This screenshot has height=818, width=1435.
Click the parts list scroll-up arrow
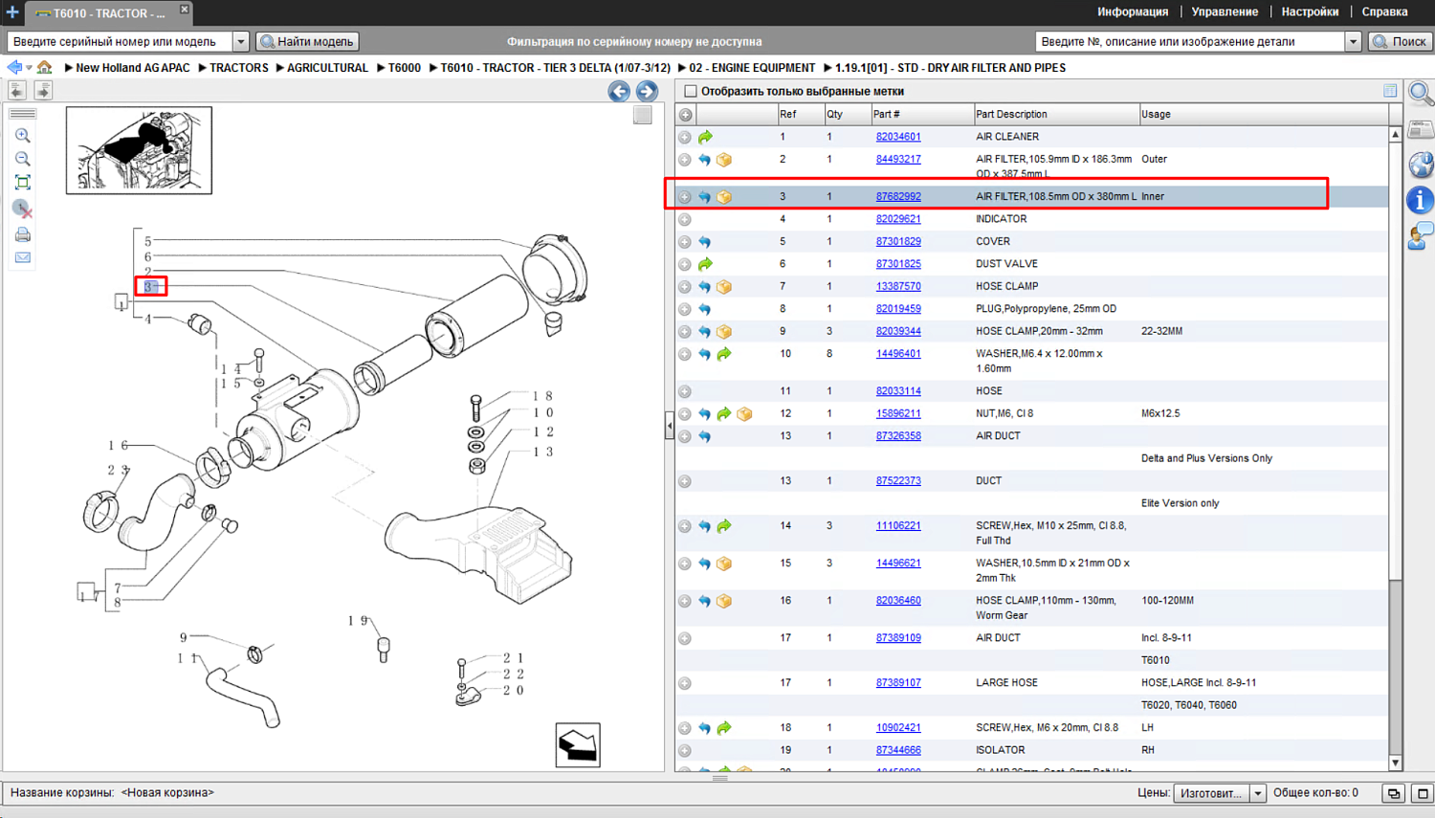point(1395,135)
